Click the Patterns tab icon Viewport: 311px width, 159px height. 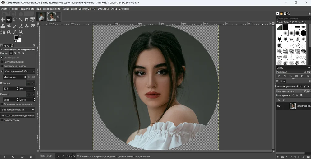click(x=281, y=14)
